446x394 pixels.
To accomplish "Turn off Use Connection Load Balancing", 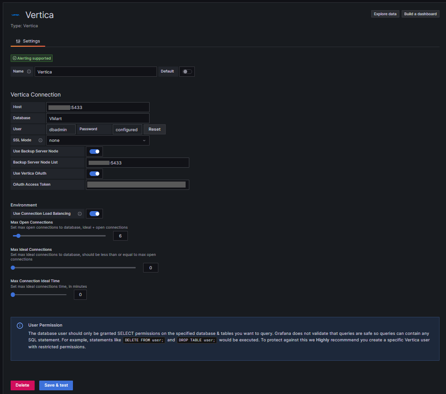I will [95, 214].
